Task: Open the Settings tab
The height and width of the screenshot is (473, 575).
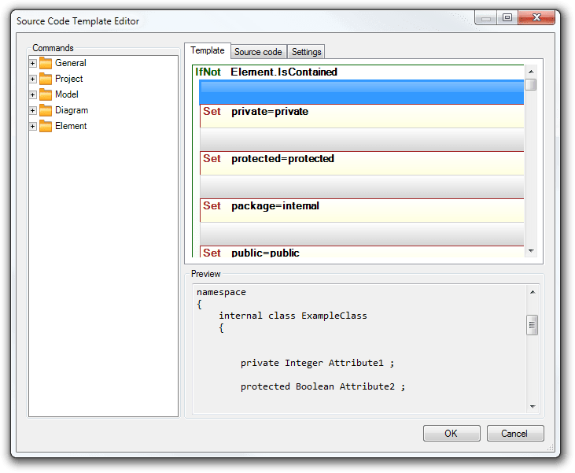Action: (306, 52)
